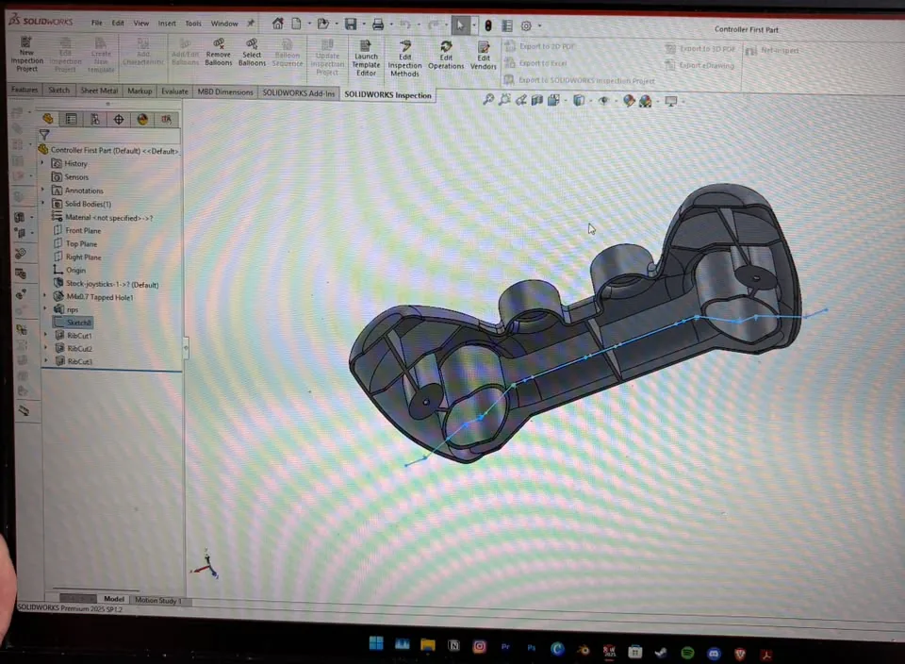
Task: Click the Rebuild traffic light icon
Action: (488, 25)
